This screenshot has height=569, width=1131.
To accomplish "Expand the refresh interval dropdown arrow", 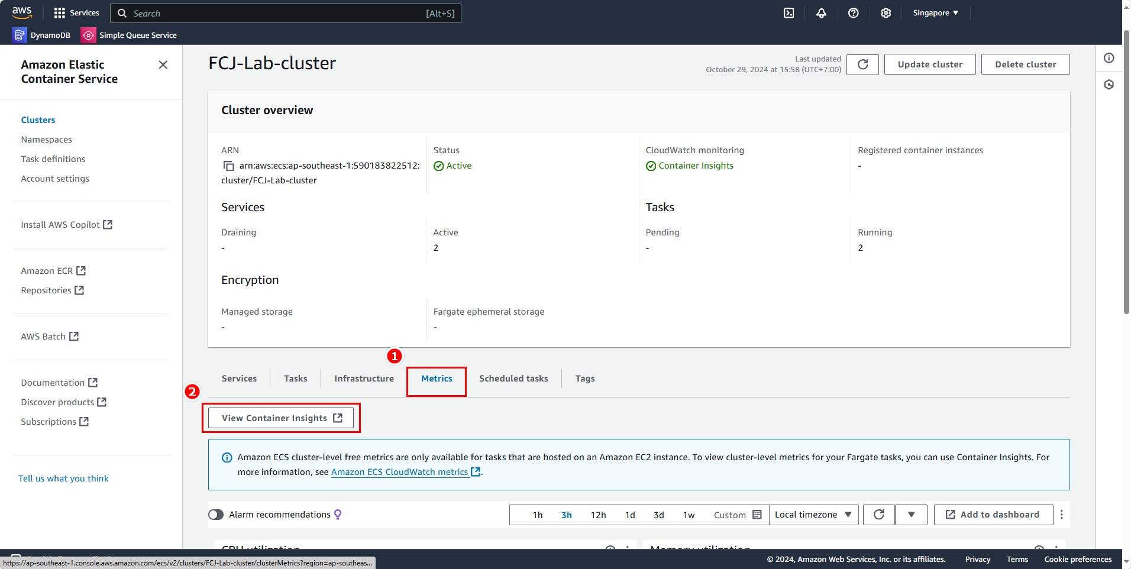I will (x=911, y=515).
